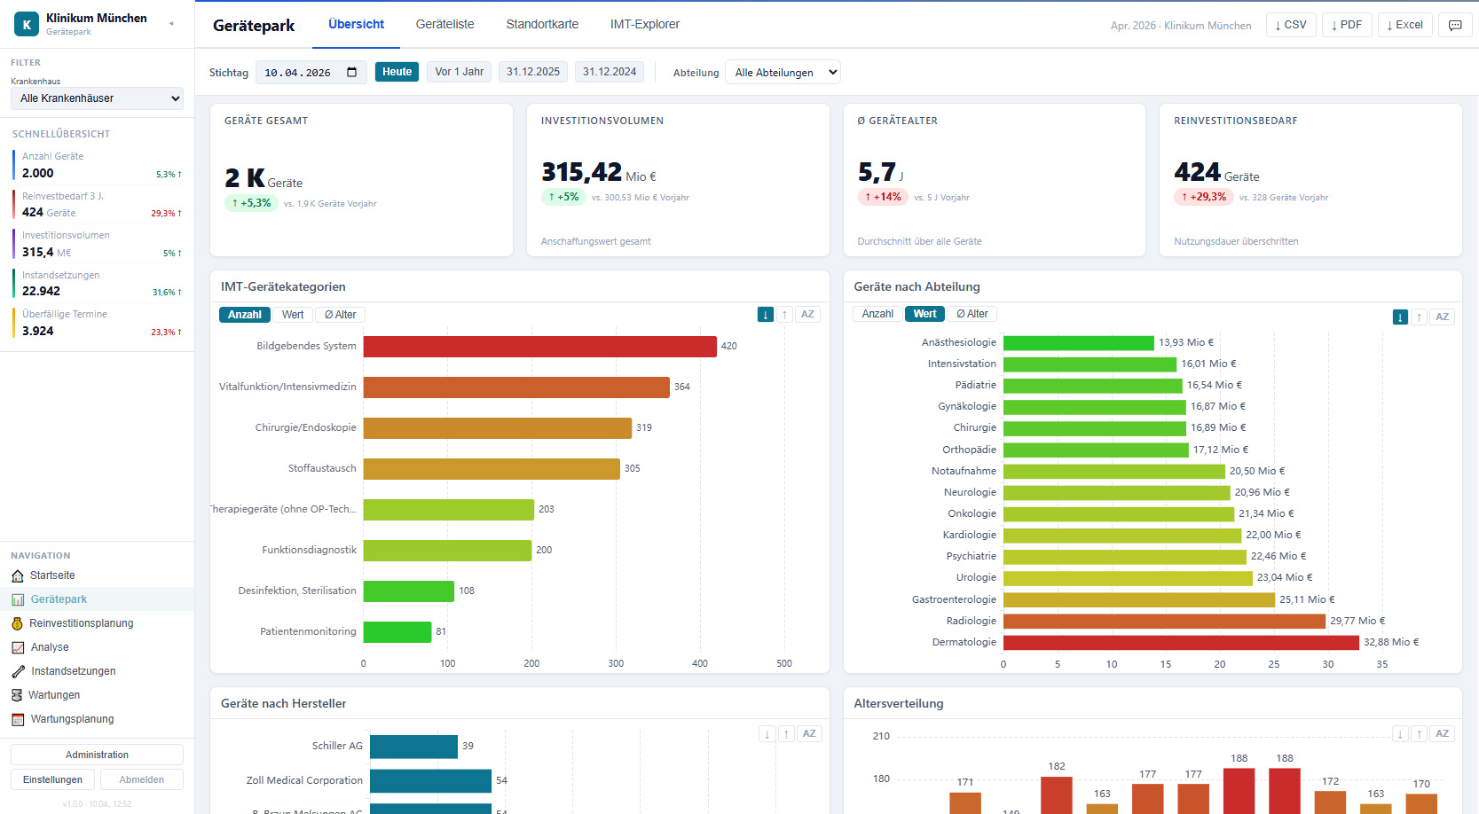Toggle Geräte nach Abteilung to Anzahl
Image resolution: width=1479 pixels, height=814 pixels.
pyautogui.click(x=877, y=314)
